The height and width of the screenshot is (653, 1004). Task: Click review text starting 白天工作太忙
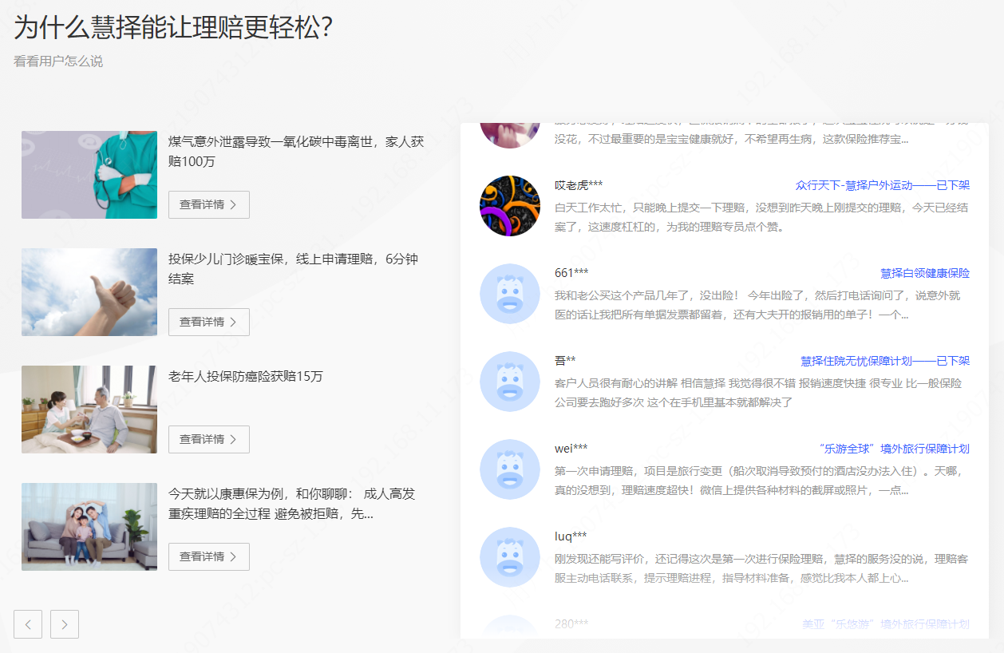point(761,217)
